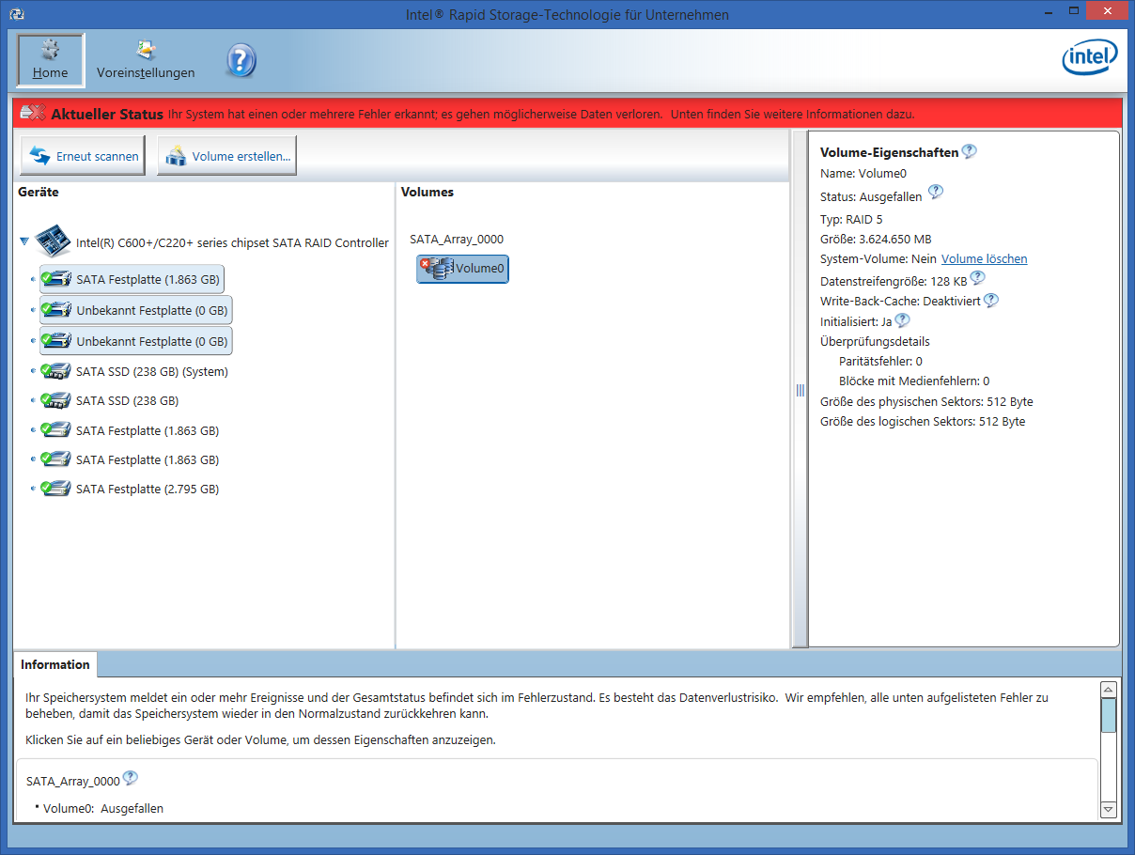Click Volume löschen link

point(985,258)
